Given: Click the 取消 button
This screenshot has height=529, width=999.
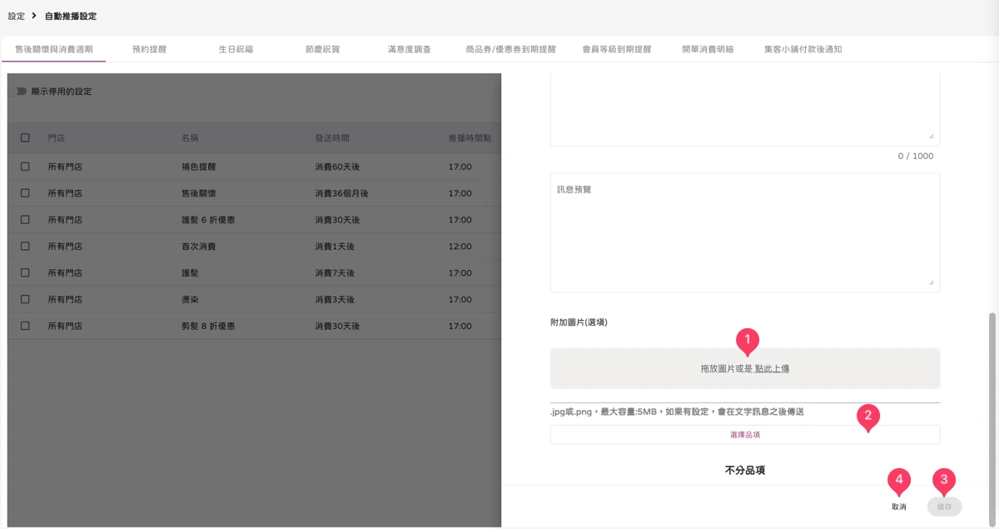Looking at the screenshot, I should pyautogui.click(x=899, y=507).
